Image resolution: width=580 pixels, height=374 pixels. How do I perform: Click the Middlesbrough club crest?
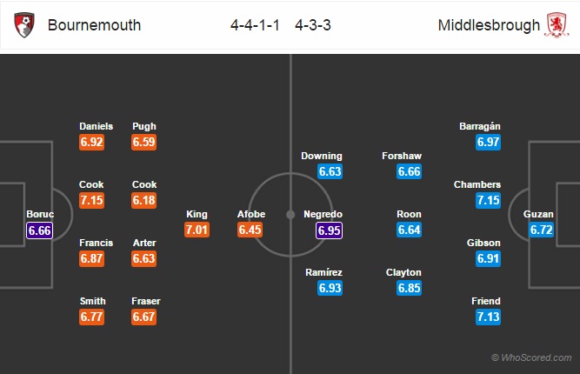coord(557,24)
